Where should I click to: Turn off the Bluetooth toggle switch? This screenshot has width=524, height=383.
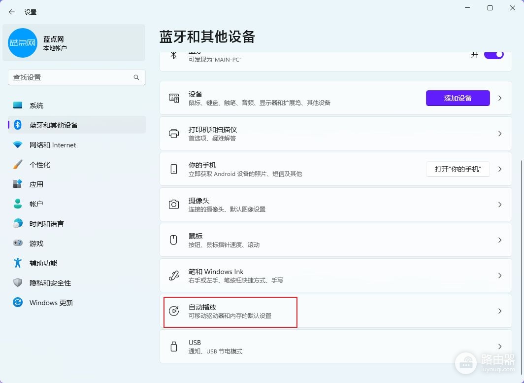click(493, 55)
